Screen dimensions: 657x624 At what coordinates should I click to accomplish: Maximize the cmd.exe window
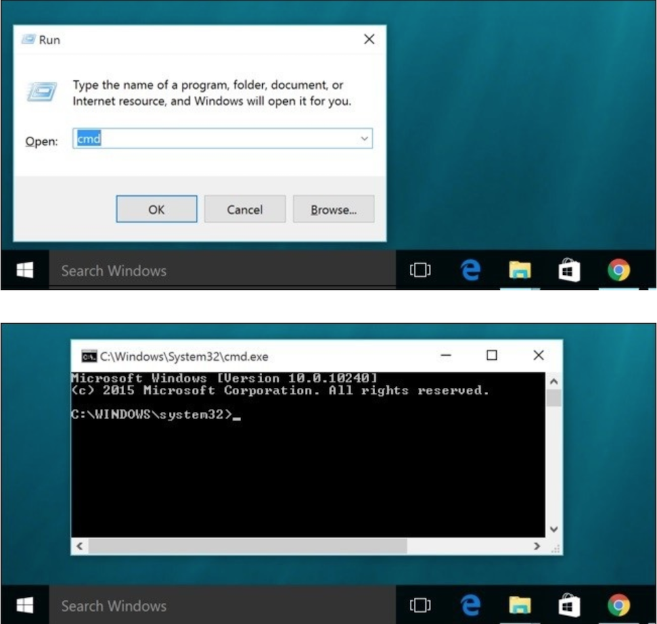pyautogui.click(x=492, y=355)
